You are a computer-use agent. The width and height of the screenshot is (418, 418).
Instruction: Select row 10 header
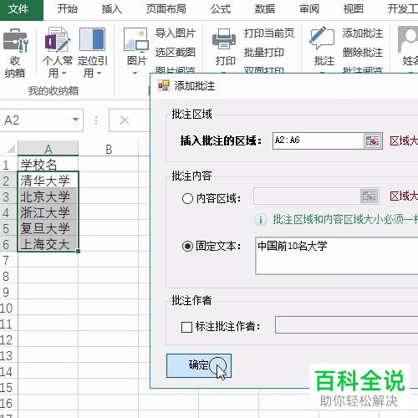8,308
